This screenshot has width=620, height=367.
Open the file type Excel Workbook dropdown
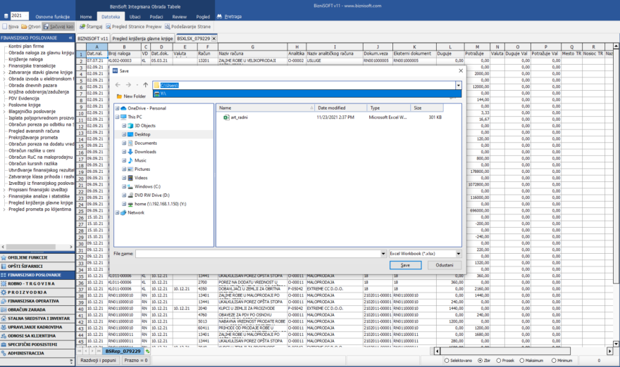click(x=426, y=252)
